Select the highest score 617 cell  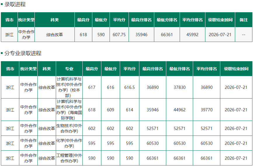click(92, 87)
